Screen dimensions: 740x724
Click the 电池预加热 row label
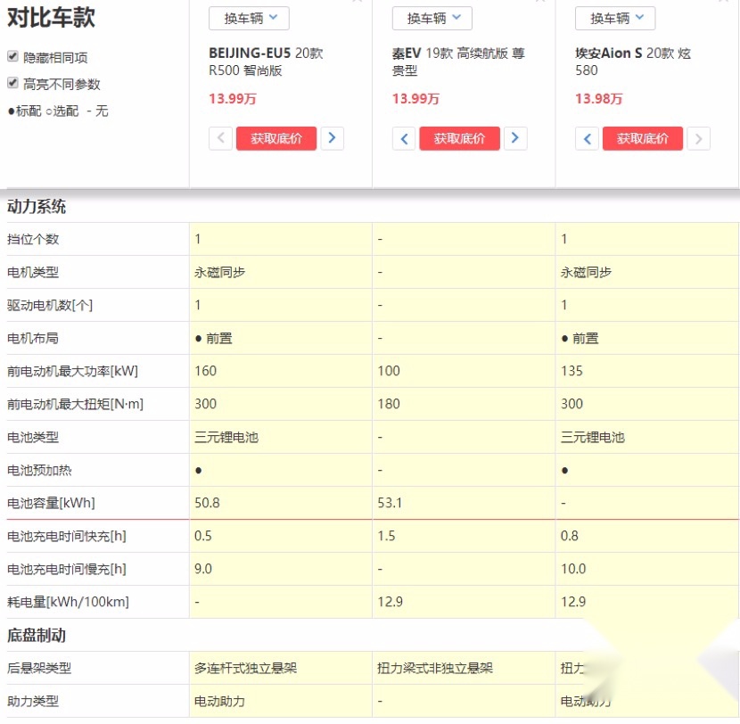pyautogui.click(x=39, y=470)
